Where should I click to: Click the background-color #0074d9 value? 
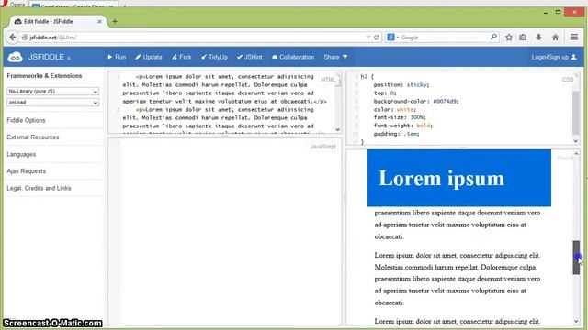pyautogui.click(x=446, y=102)
